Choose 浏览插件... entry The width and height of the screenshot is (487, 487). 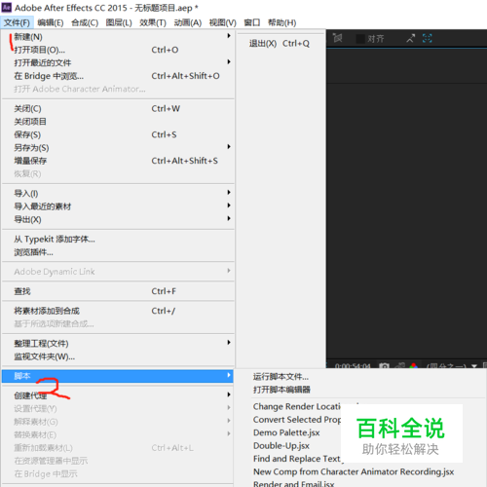pos(118,252)
